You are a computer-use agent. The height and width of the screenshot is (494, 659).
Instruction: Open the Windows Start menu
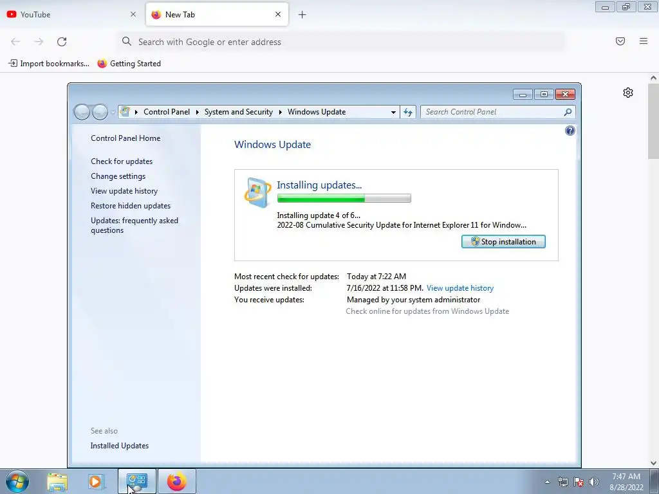(17, 481)
